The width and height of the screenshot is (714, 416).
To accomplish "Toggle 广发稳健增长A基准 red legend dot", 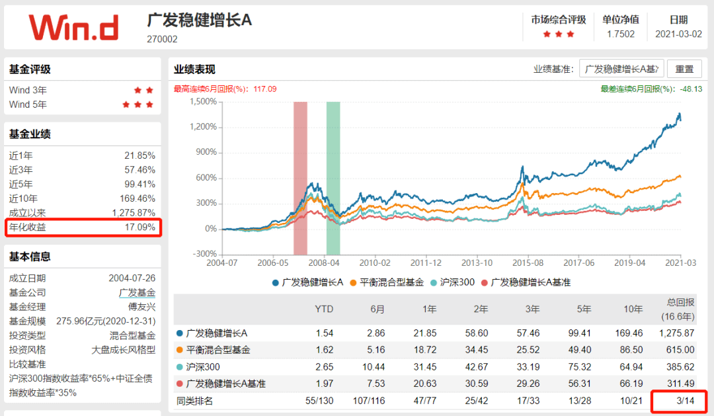I will point(484,283).
